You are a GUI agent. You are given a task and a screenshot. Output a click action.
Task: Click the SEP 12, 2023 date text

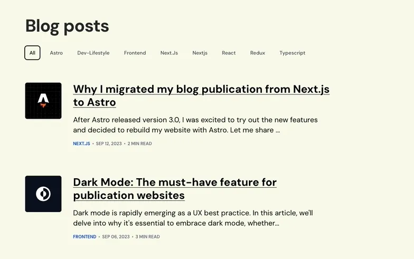[109, 143]
